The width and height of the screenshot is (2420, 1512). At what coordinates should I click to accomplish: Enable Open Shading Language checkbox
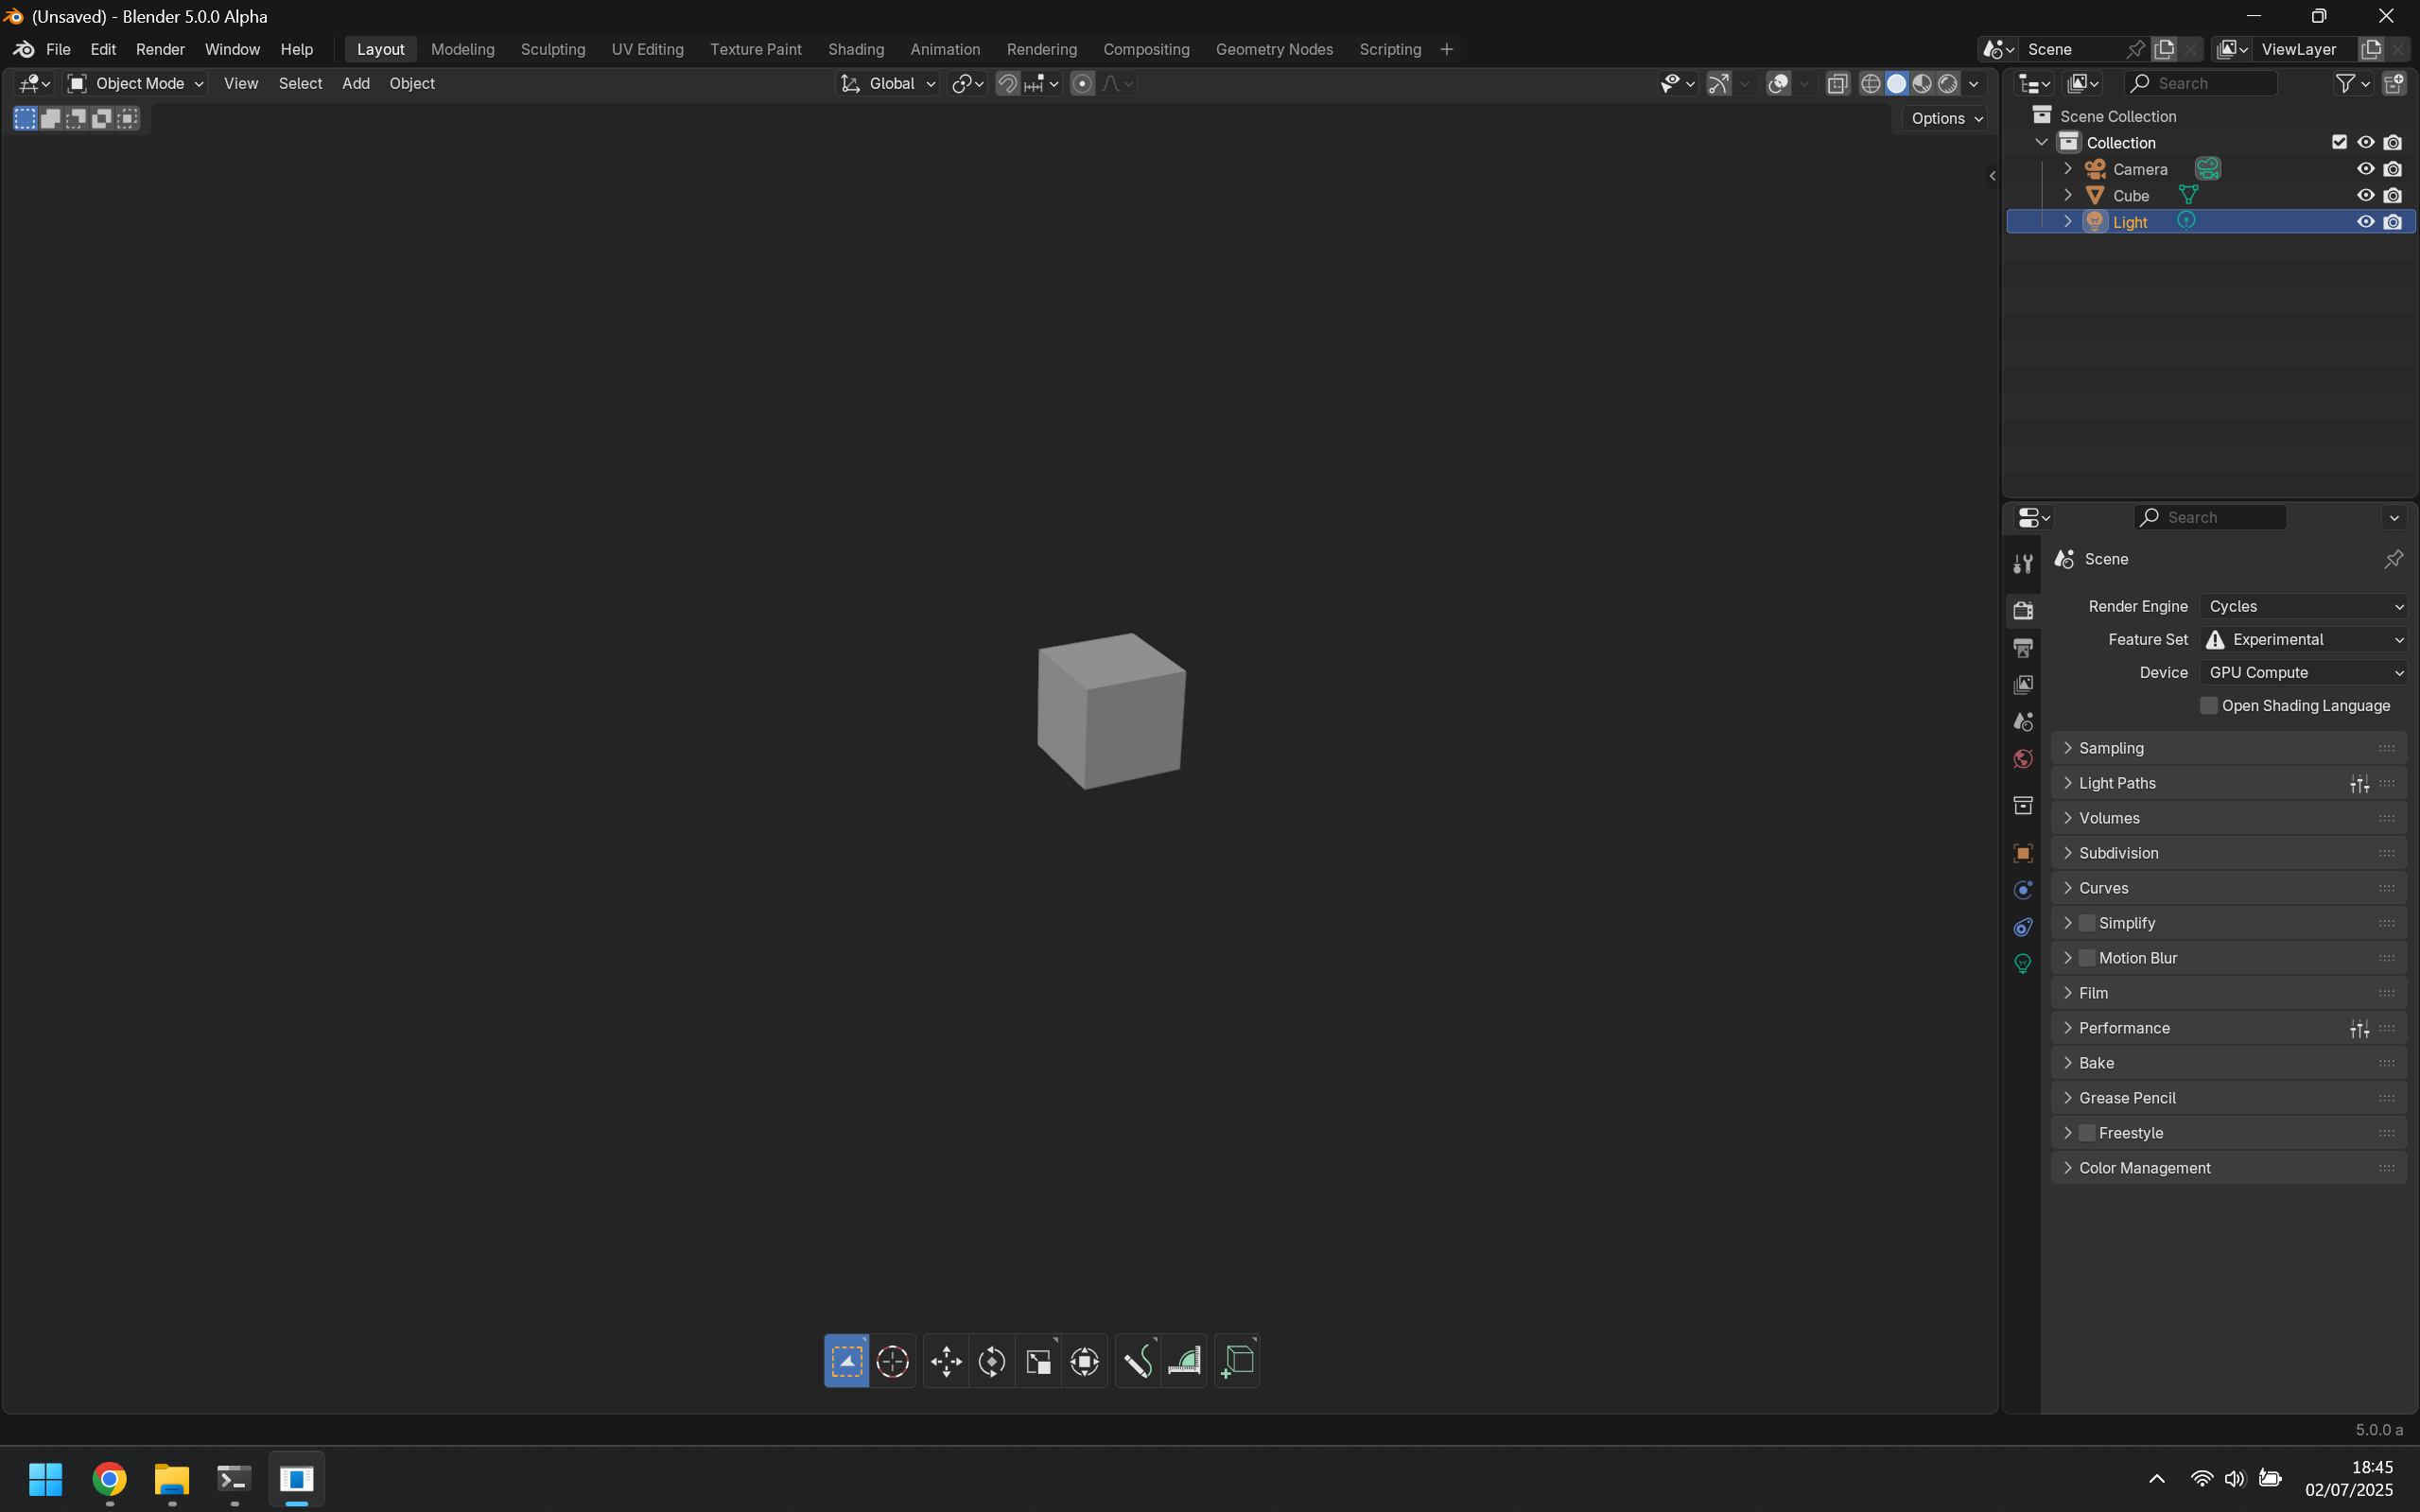pyautogui.click(x=2209, y=706)
